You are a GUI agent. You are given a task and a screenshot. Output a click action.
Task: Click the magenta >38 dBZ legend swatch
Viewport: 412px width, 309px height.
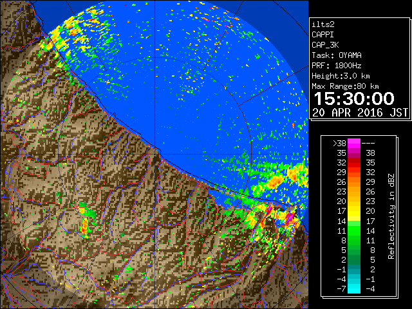coord(354,143)
